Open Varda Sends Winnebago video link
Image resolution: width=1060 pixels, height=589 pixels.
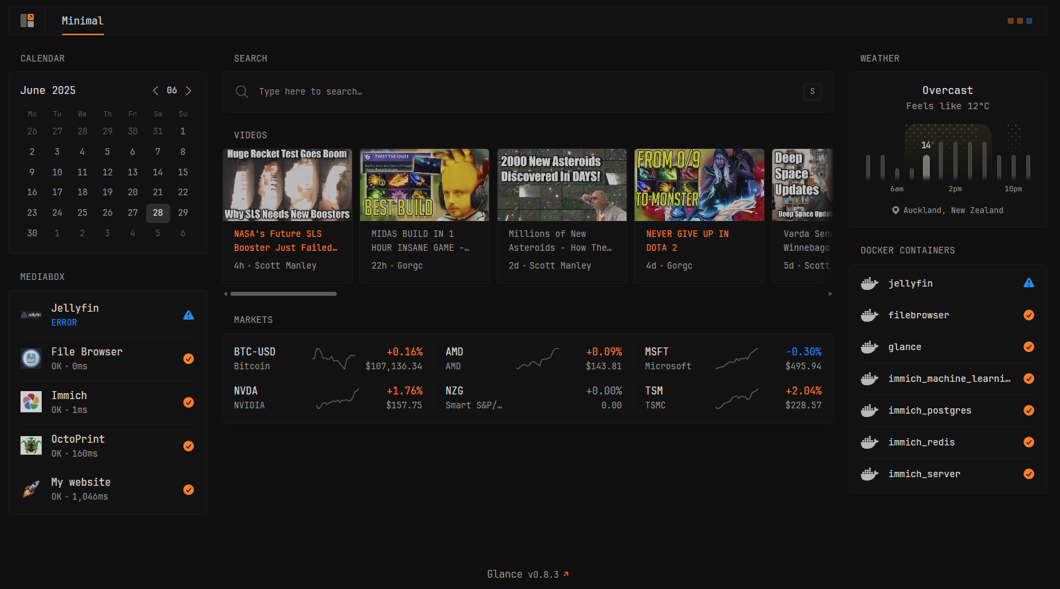click(808, 241)
